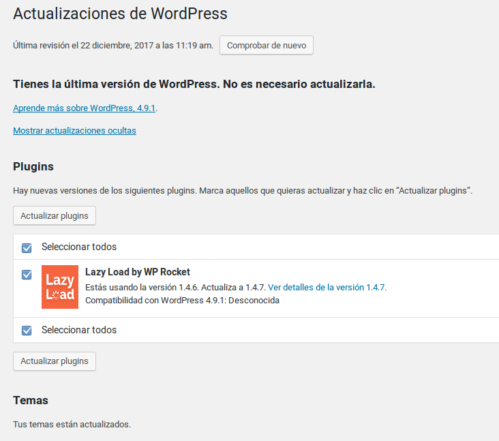The height and width of the screenshot is (441, 499).
Task: Open the Aprende más sobre WordPress 4.9.1 link
Action: 85,108
